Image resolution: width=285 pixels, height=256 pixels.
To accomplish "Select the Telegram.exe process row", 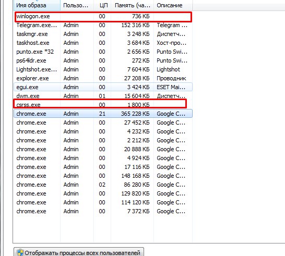I will (103, 25).
